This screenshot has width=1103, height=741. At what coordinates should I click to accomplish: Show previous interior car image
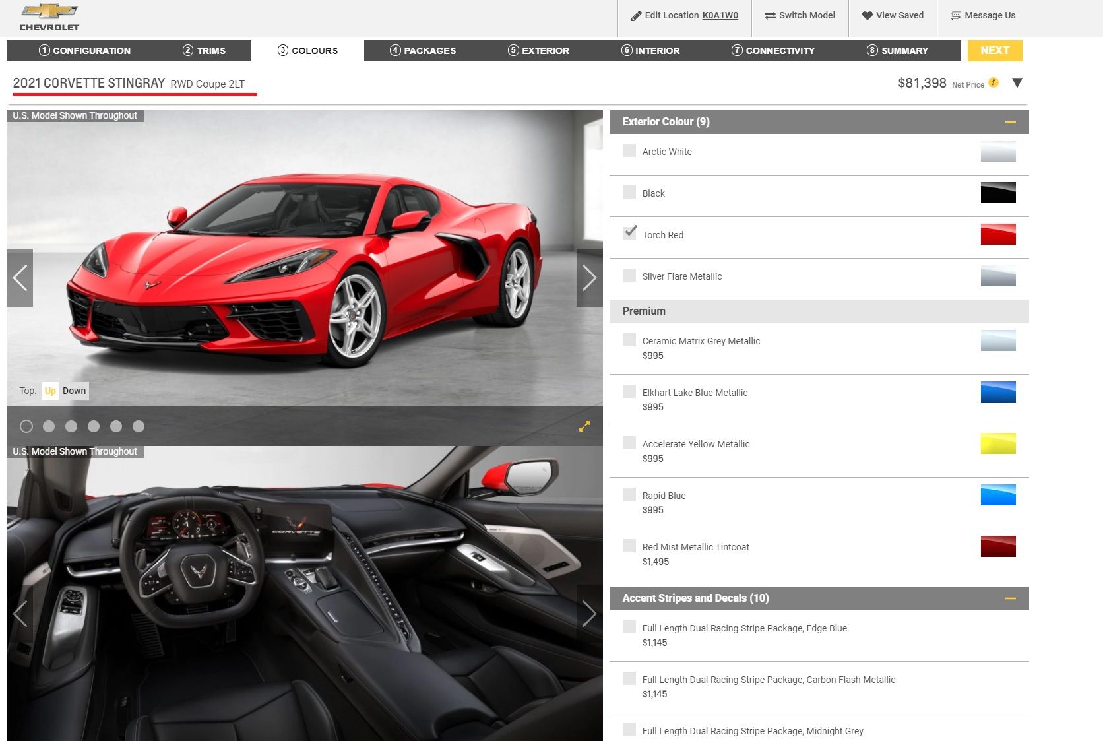point(20,614)
